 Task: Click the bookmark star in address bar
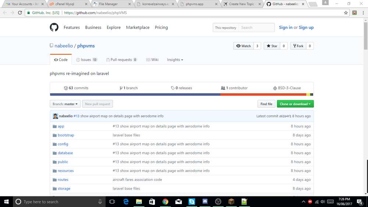346,13
